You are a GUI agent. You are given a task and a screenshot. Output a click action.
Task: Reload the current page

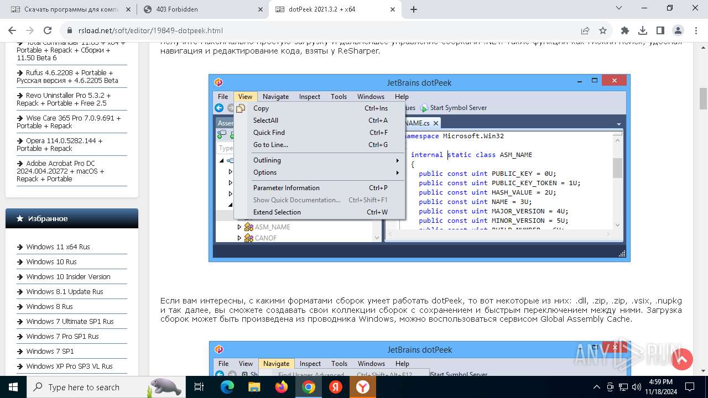(48, 30)
